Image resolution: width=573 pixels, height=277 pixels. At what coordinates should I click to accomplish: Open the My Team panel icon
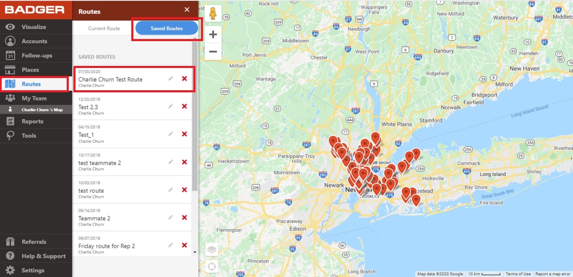pos(10,98)
